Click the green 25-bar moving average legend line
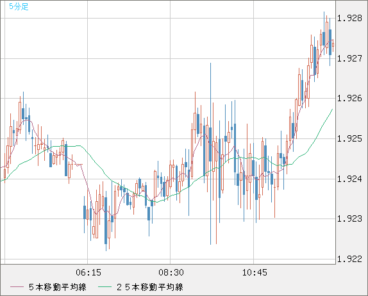Viewport: 368px width, 296px height. [x=105, y=287]
